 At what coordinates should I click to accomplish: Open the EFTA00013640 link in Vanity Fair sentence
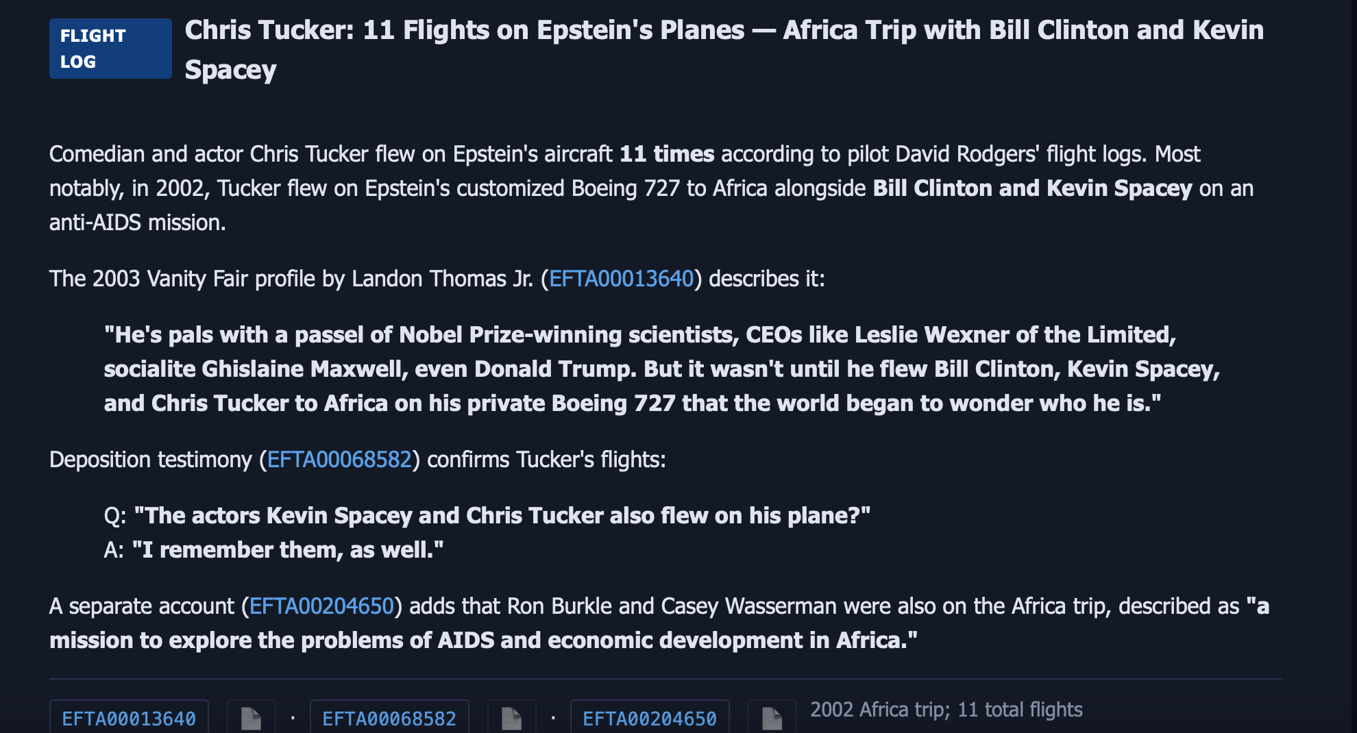click(x=622, y=279)
